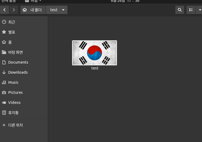Click the house icon beside 홈
This screenshot has width=202, height=142.
coord(4,42)
